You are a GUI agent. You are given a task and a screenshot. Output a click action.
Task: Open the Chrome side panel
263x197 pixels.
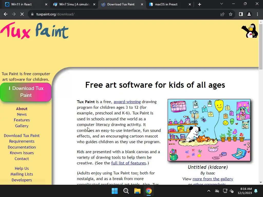click(x=241, y=14)
